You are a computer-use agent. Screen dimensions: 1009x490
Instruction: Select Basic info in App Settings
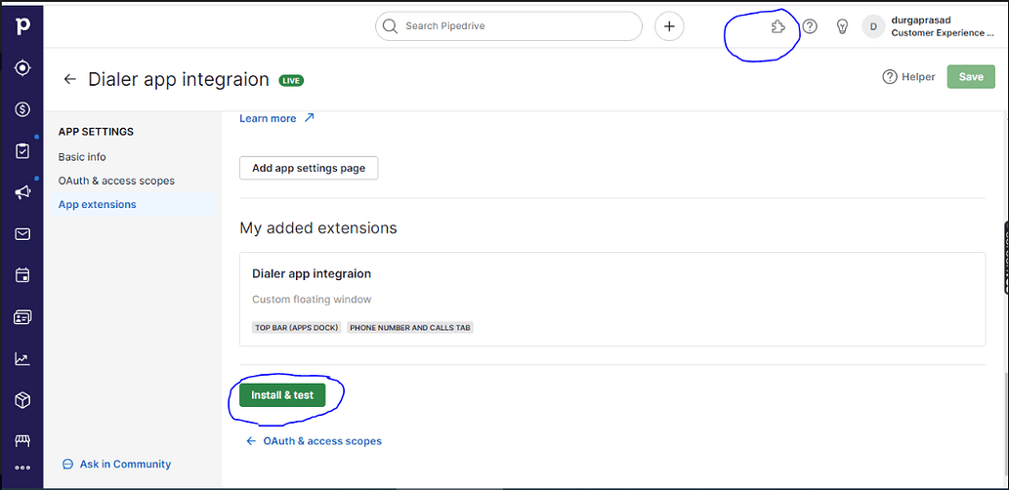(82, 157)
